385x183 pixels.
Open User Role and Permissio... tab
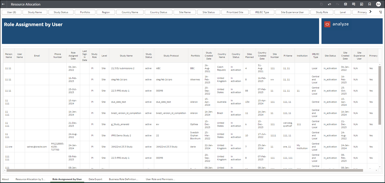(160, 179)
